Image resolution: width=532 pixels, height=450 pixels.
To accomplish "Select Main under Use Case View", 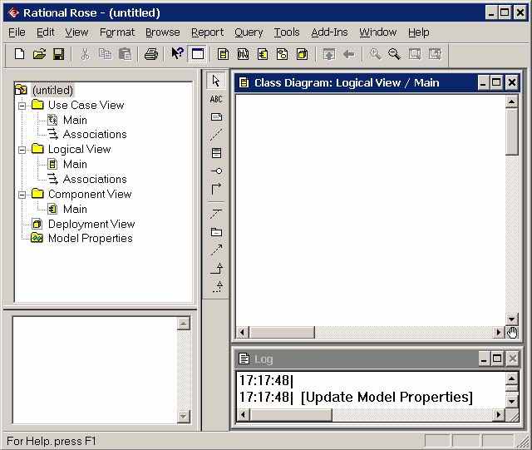I will coord(75,120).
